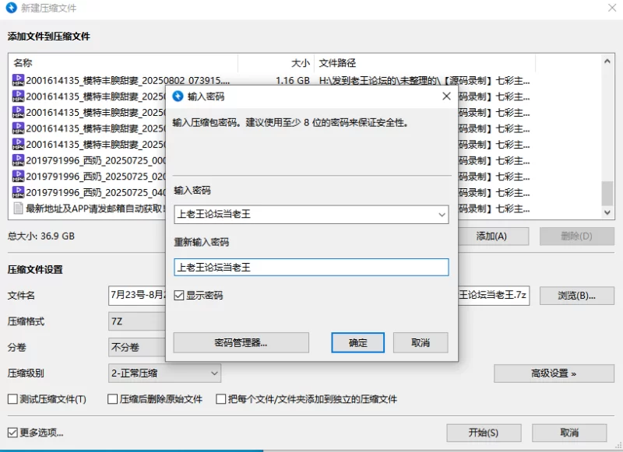Check 把每个文件/文件夹添加到独立的压缩文件
This screenshot has height=452, width=623.
coord(220,399)
